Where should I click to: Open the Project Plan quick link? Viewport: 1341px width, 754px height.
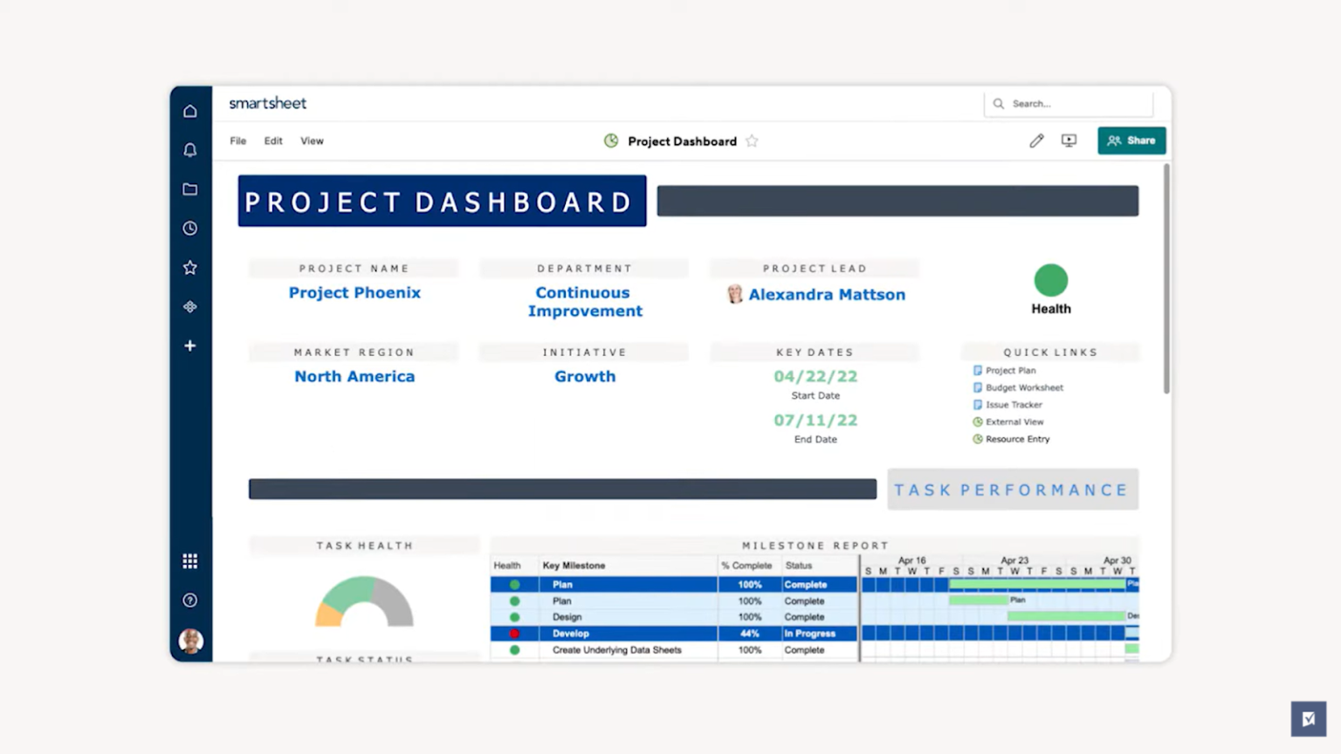pyautogui.click(x=1010, y=370)
